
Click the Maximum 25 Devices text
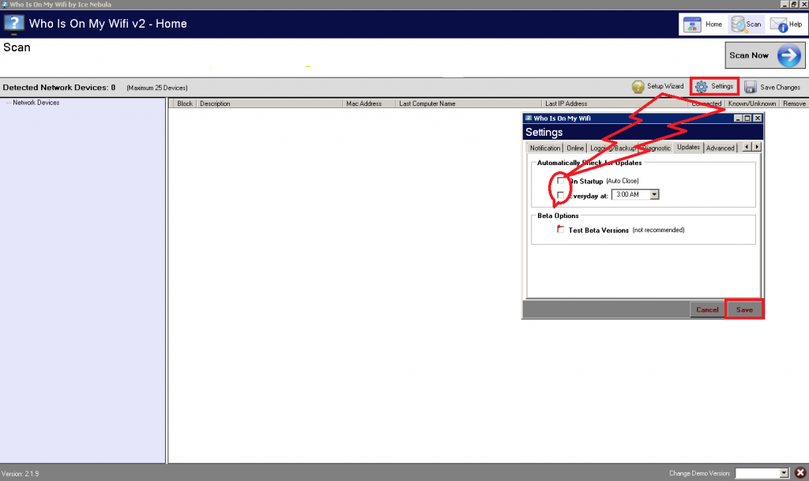click(157, 88)
